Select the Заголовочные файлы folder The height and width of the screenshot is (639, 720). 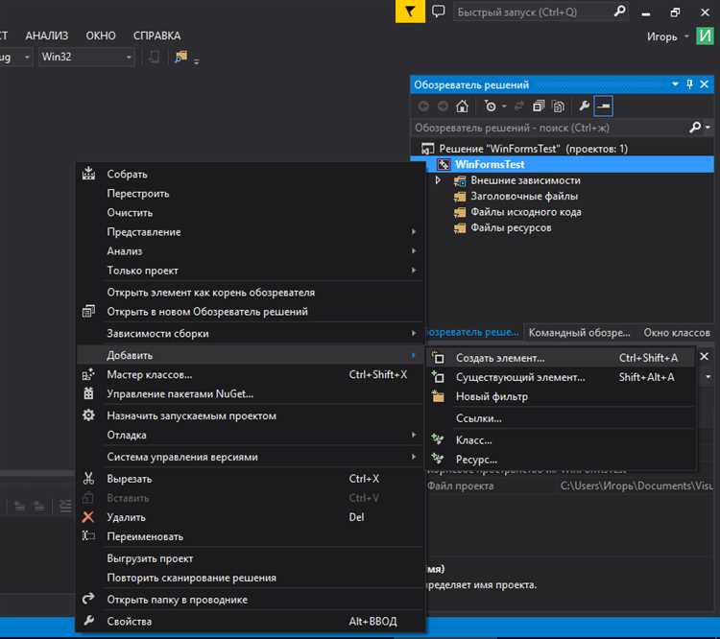click(524, 196)
